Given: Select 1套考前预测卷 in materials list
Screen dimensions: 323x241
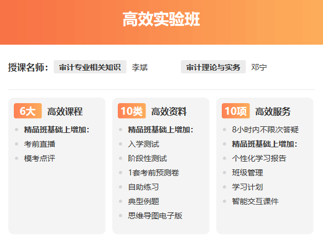Looking at the screenshot, I should [x=154, y=173].
